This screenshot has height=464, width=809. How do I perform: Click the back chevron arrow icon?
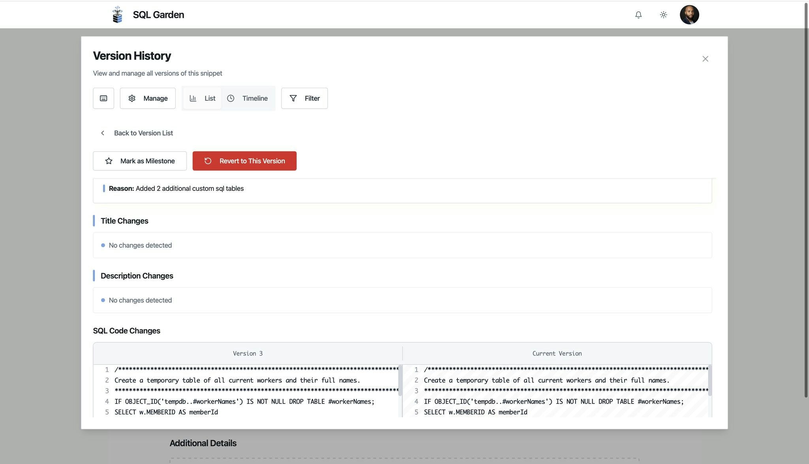point(103,133)
